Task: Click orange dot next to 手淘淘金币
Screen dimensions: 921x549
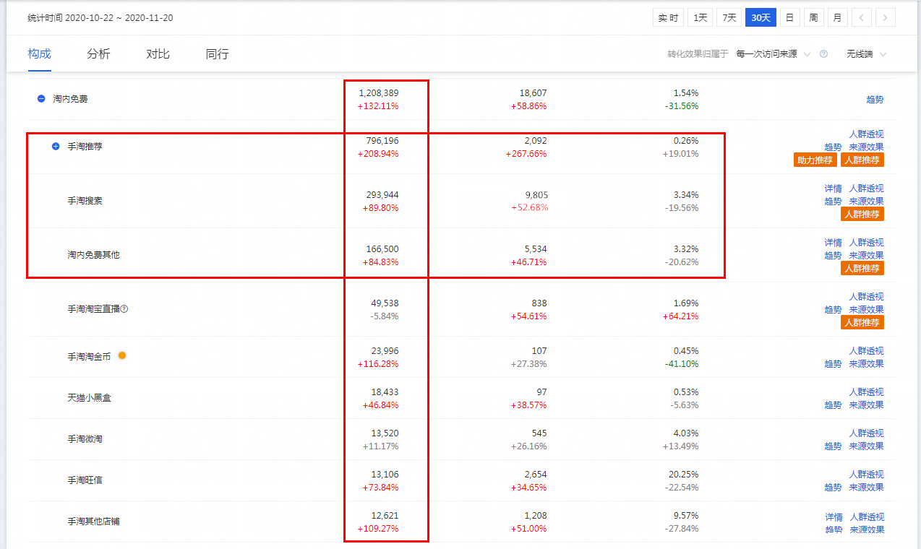Action: 122,355
